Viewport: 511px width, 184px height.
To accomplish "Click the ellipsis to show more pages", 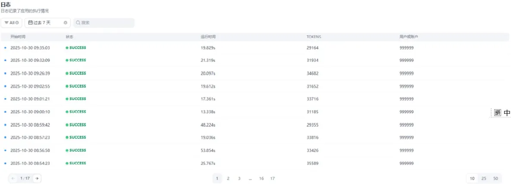I will coord(250,178).
